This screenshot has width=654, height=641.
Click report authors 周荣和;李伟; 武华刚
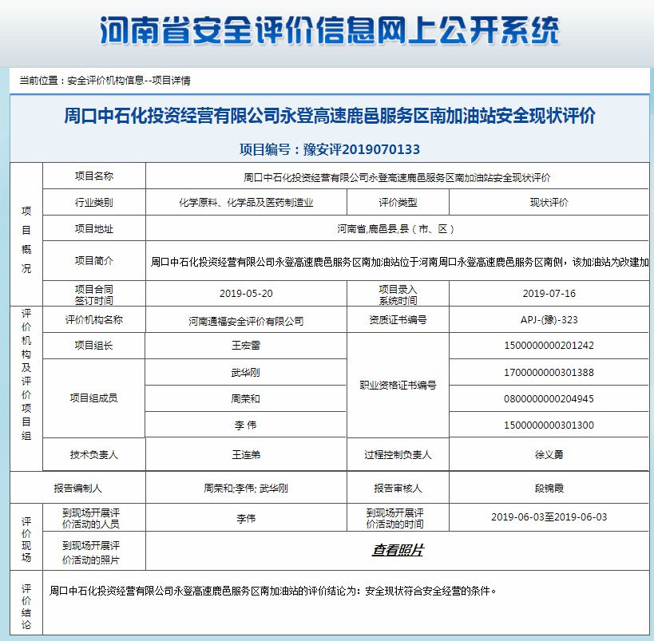[246, 488]
